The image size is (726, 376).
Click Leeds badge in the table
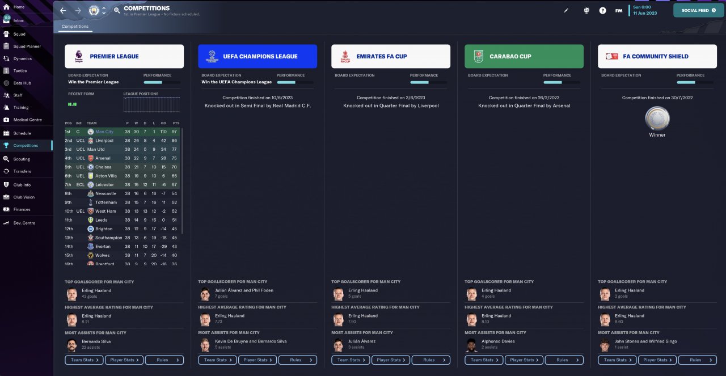91,220
